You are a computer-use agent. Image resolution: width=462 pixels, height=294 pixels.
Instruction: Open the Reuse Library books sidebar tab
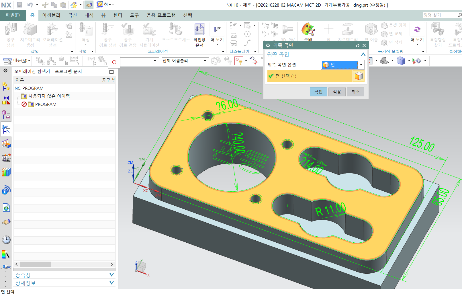tap(6, 172)
